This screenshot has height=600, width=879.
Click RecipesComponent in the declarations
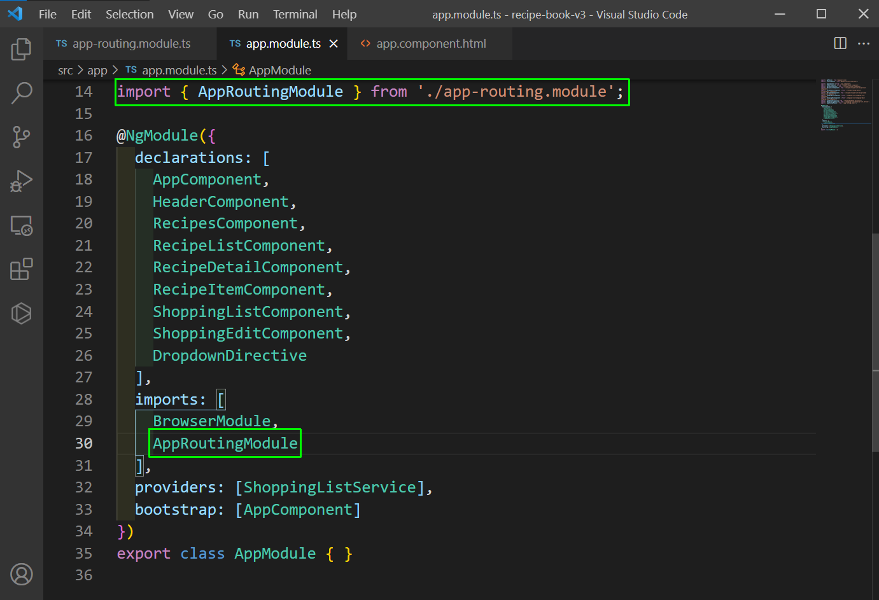225,223
